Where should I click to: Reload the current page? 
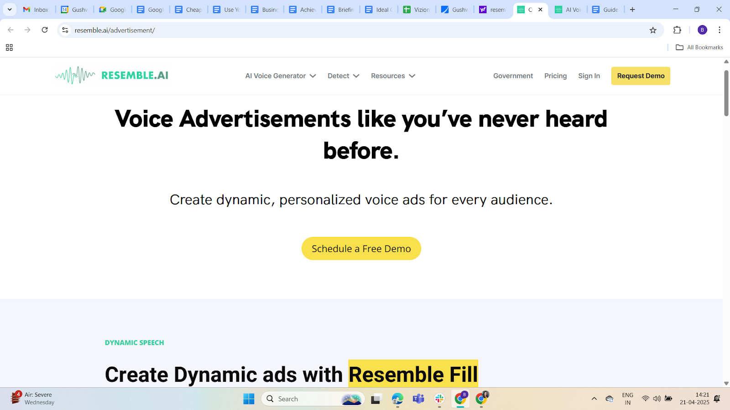tap(45, 30)
